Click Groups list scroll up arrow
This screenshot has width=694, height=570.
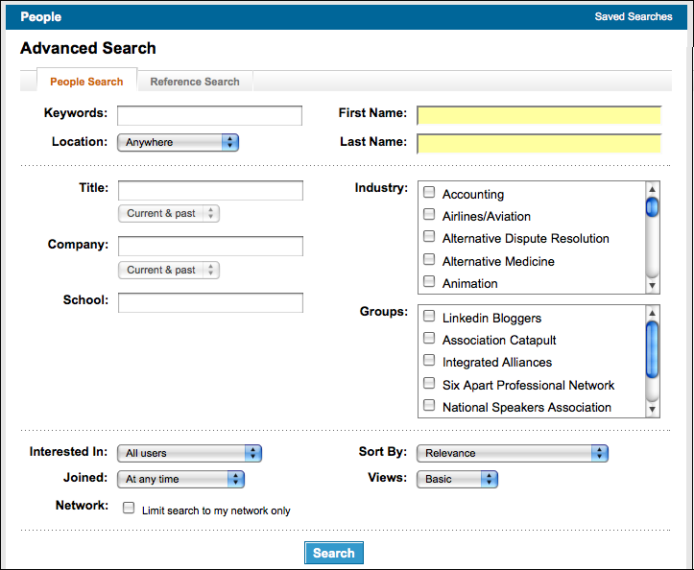pyautogui.click(x=652, y=313)
